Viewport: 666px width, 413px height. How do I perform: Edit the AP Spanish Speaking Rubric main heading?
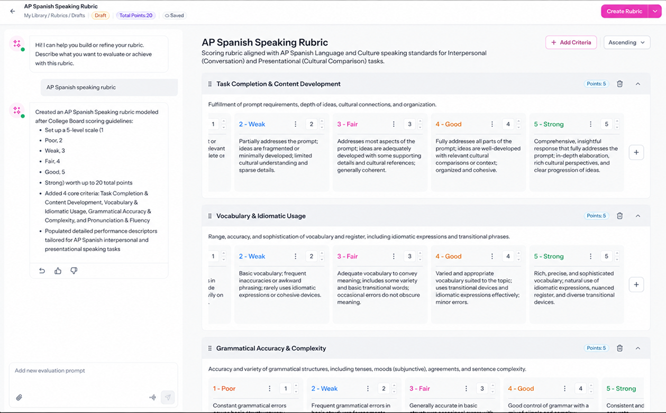click(264, 42)
